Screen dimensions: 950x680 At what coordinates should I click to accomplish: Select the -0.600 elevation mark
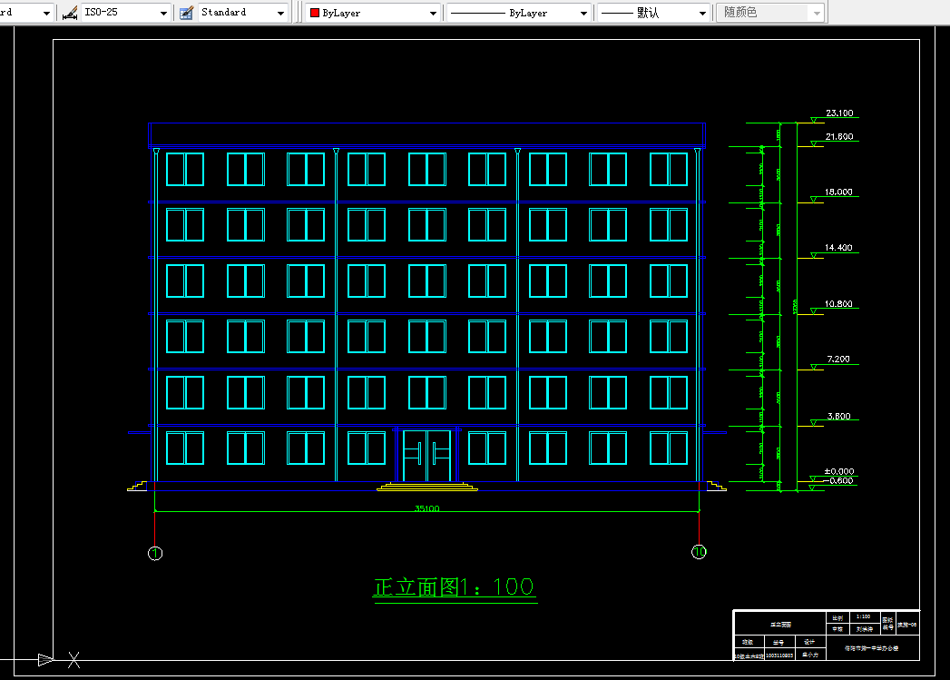(x=838, y=480)
